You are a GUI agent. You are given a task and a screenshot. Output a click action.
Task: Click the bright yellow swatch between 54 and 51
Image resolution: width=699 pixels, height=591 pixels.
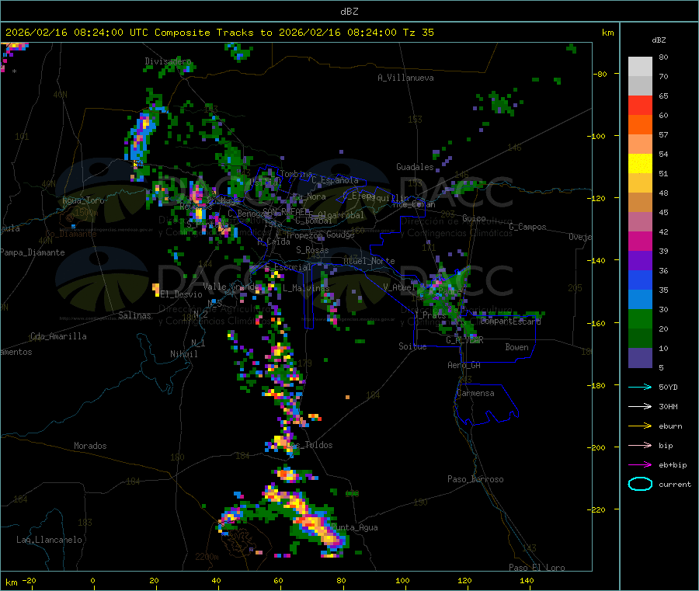click(x=640, y=164)
